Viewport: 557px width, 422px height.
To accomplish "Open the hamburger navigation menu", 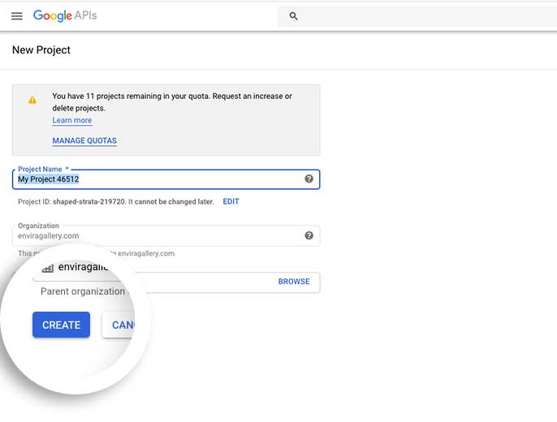I will 16,16.
